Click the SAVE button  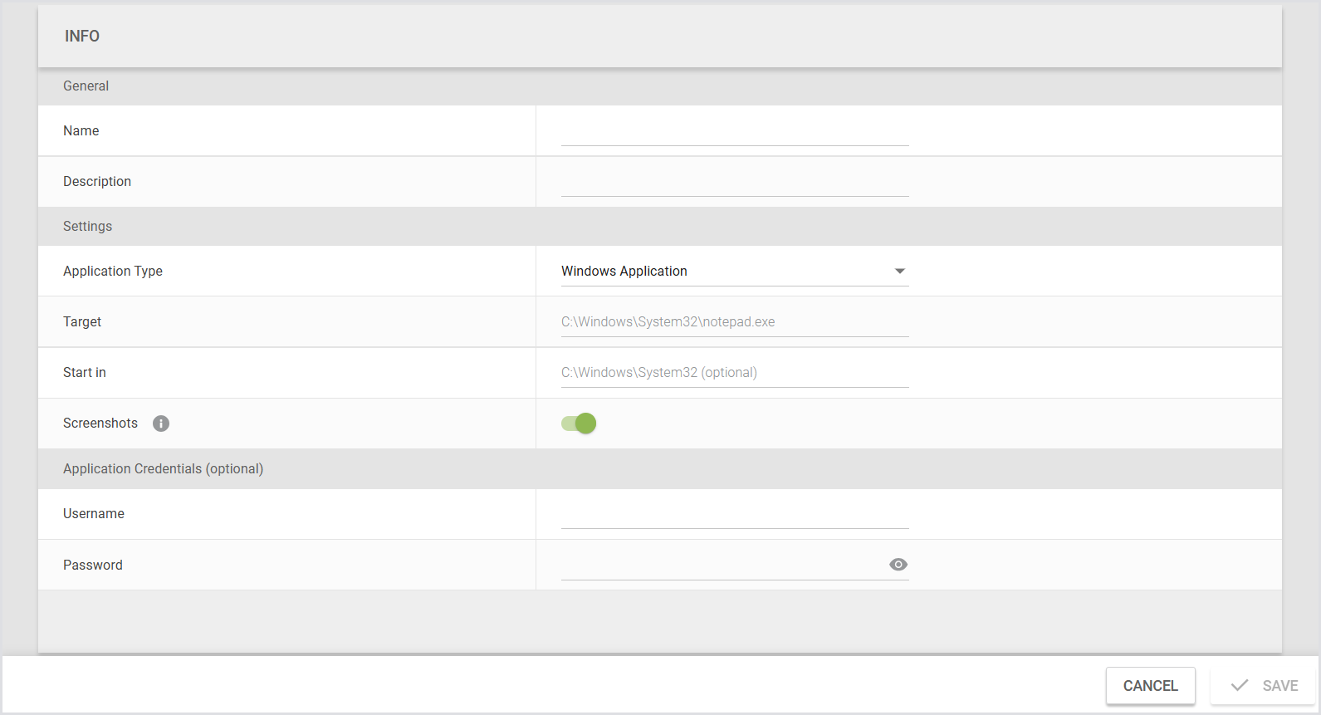[x=1263, y=686]
